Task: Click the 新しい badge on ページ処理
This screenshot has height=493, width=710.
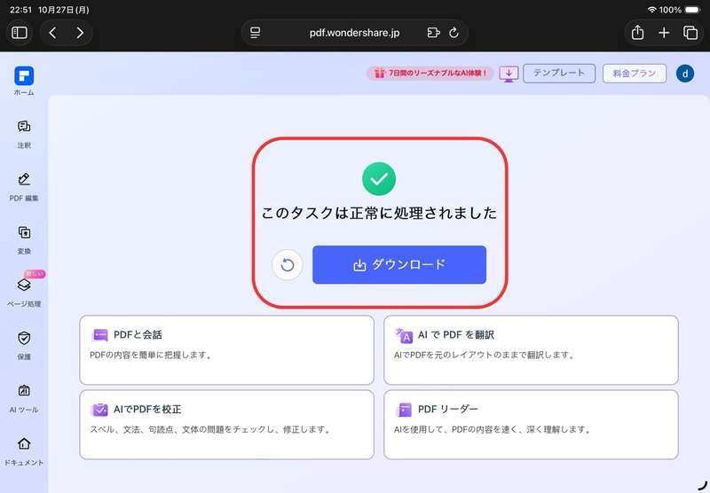Action: [35, 274]
